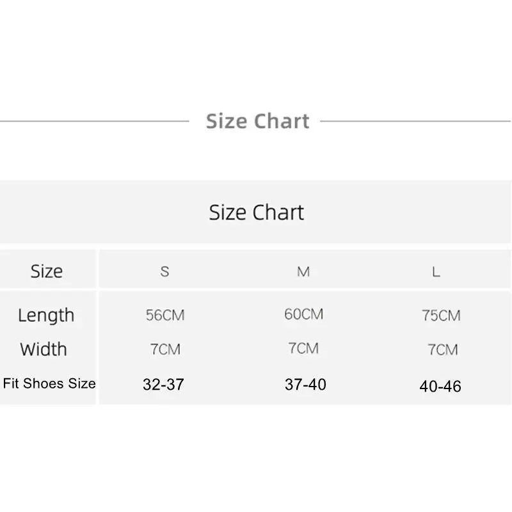Click the divider line left of heading
512x512 pixels.
(95, 120)
